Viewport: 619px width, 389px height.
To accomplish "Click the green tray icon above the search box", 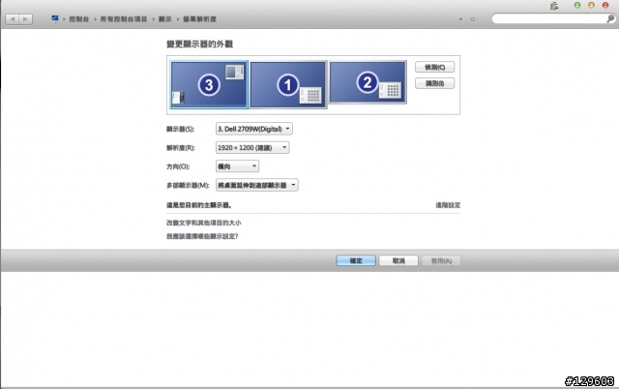I will pos(554,6).
